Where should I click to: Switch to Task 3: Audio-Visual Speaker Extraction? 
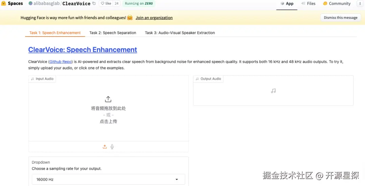tap(180, 33)
